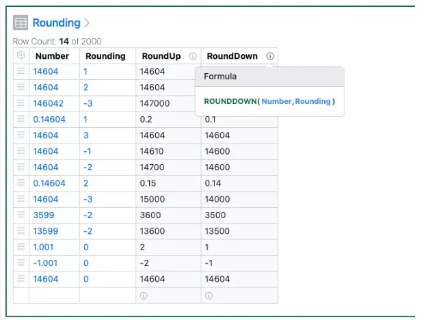
Task: Click info icon in empty RoundDown footer cell
Action: tap(209, 295)
